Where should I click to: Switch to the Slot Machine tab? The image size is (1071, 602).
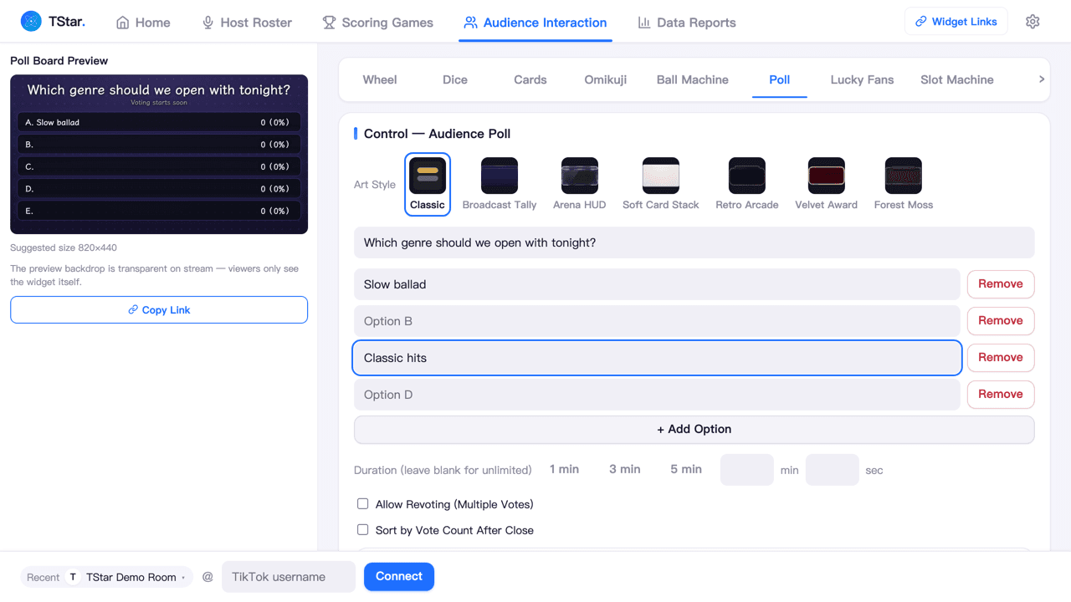pos(957,79)
